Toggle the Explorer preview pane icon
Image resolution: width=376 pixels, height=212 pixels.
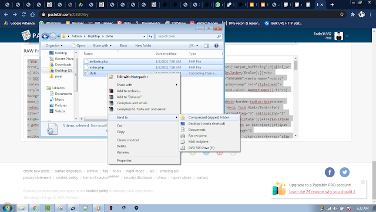(206, 46)
